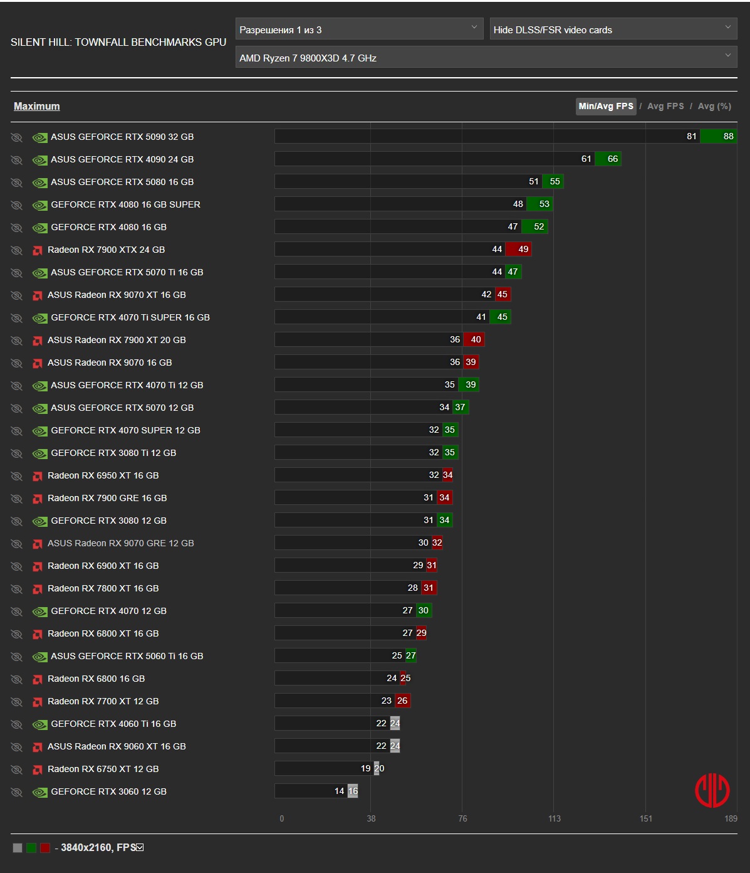
Task: Toggle visibility of RX 7900 XT 20 GB
Action: click(16, 341)
